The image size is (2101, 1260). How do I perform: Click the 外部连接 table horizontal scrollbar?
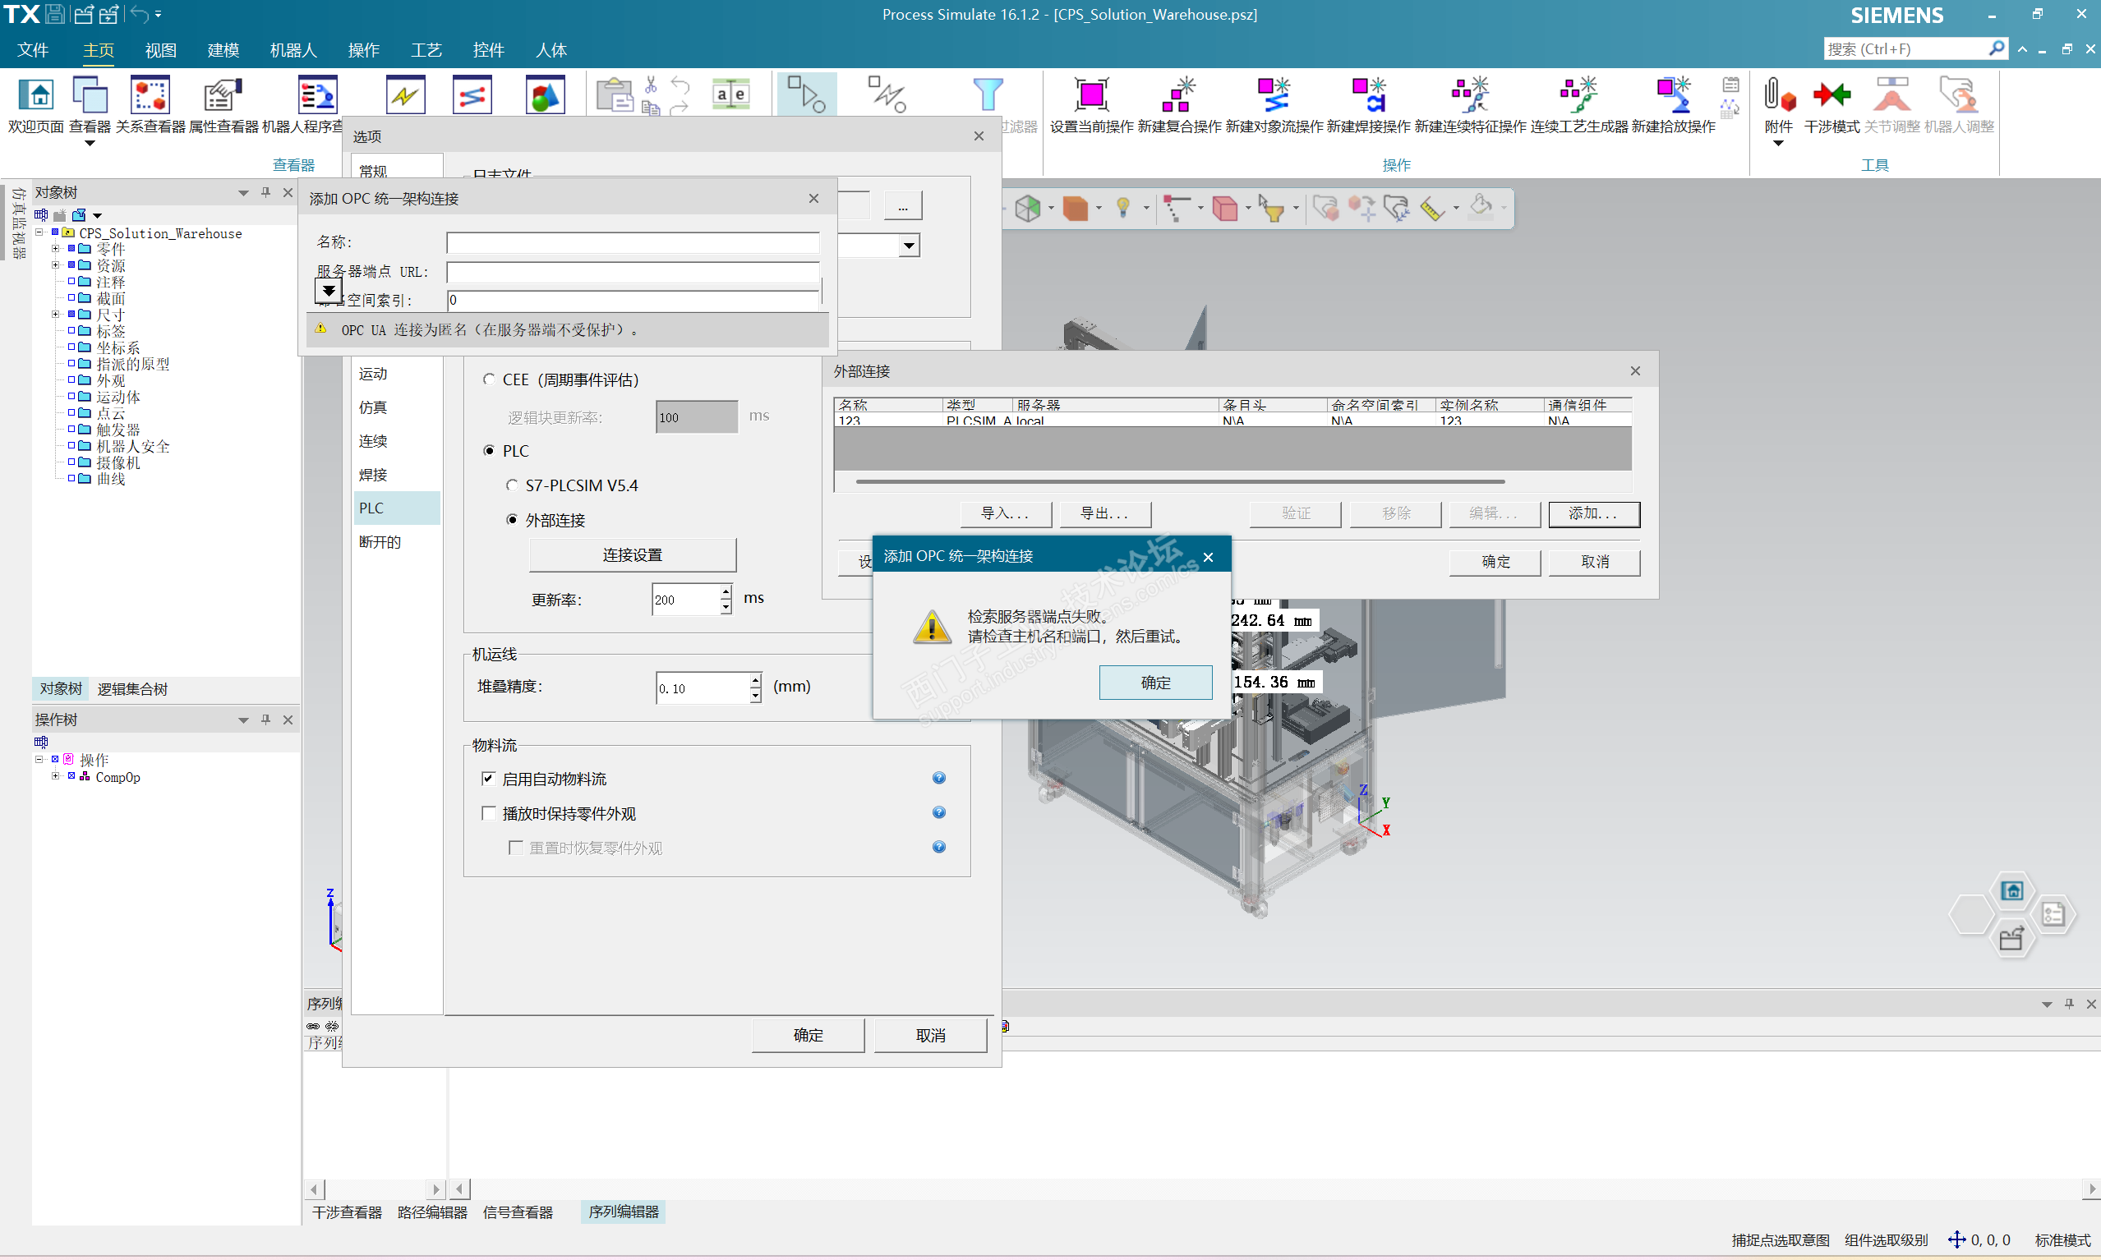click(1180, 481)
